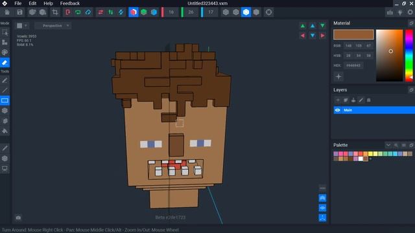The height and width of the screenshot is (233, 415).
Task: Edit the green Y size field showing 26
Action: 191,12
